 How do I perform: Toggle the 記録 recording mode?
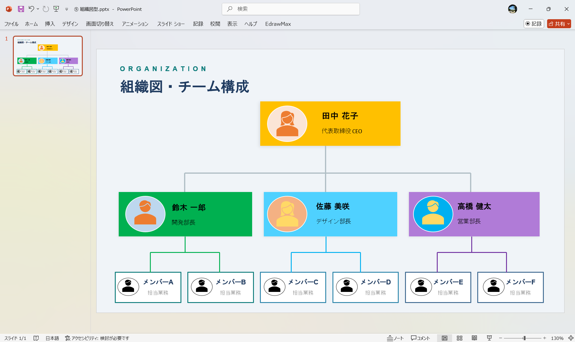coord(533,24)
